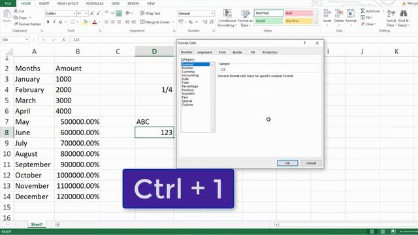Image resolution: width=418 pixels, height=235 pixels.
Task: Add a new sheet with plus button
Action: click(x=57, y=225)
